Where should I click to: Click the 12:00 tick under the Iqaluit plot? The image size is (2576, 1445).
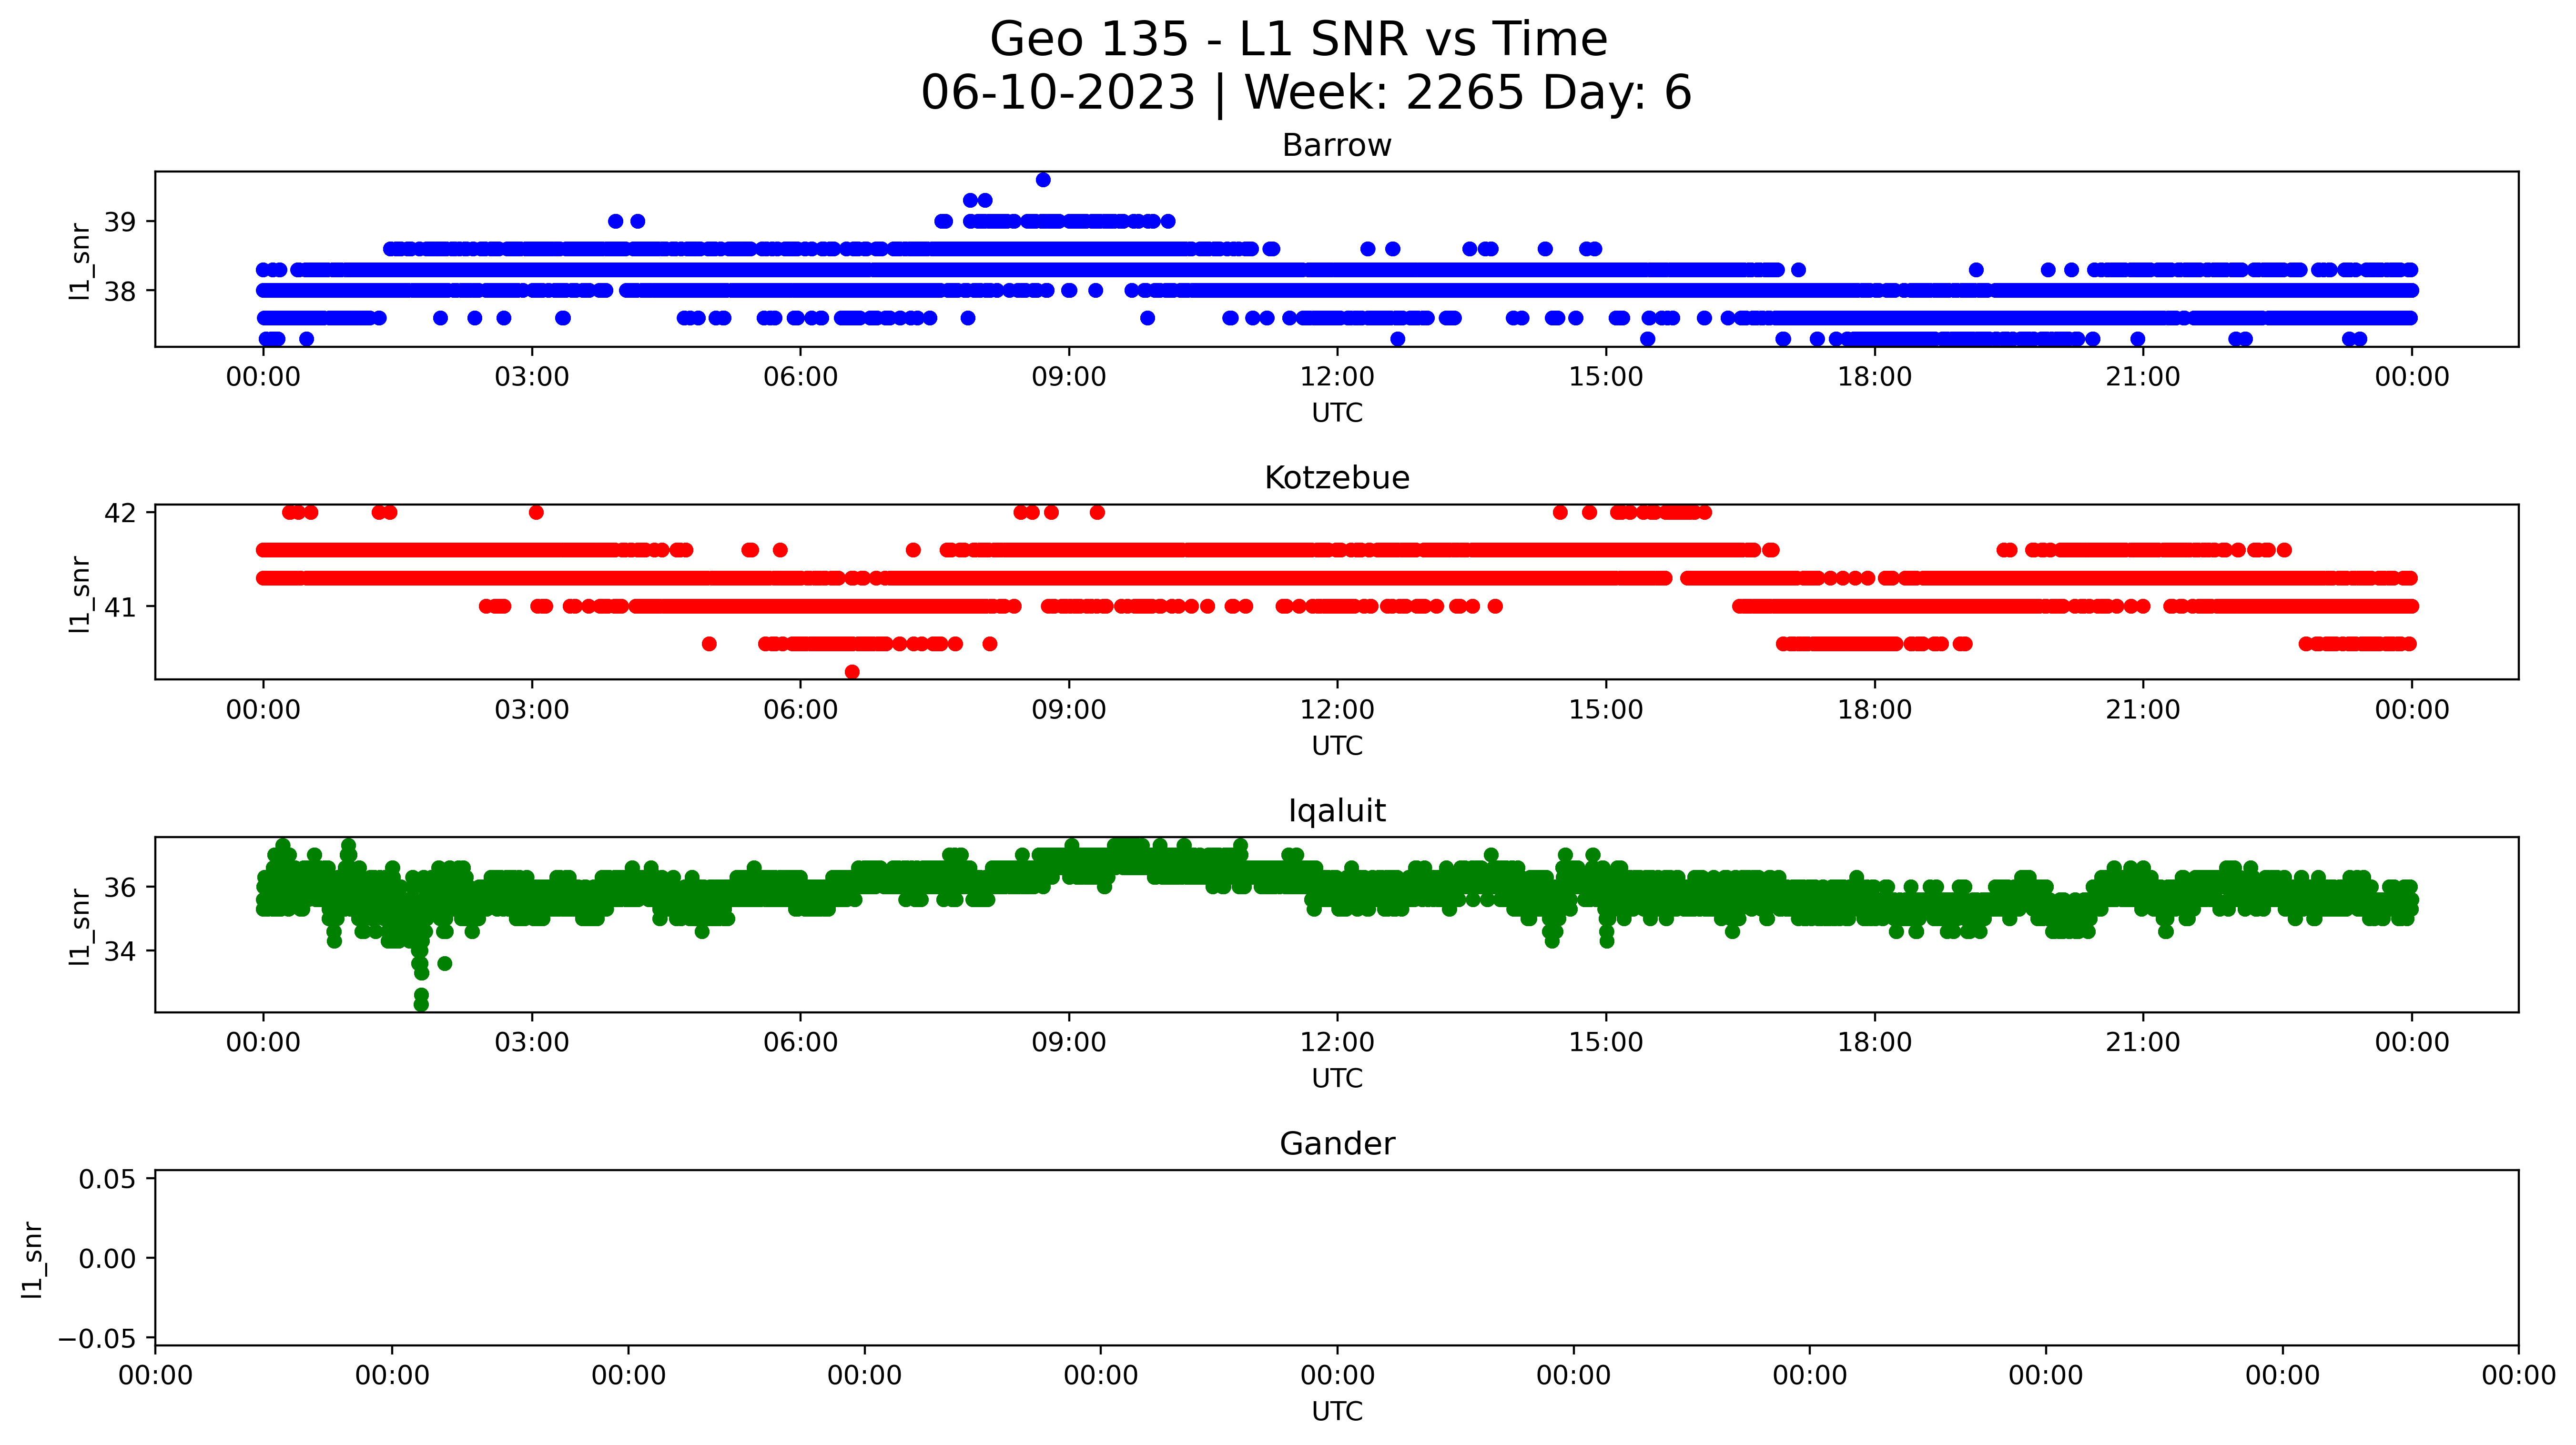point(1337,1043)
